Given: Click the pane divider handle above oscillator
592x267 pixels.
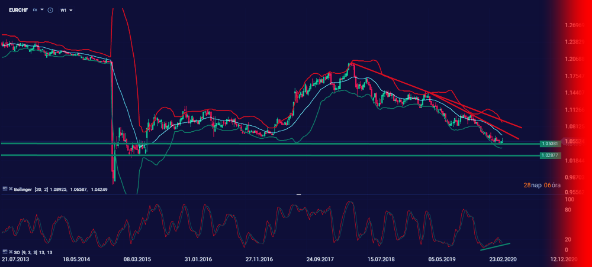Looking at the screenshot, I should tap(298, 194).
